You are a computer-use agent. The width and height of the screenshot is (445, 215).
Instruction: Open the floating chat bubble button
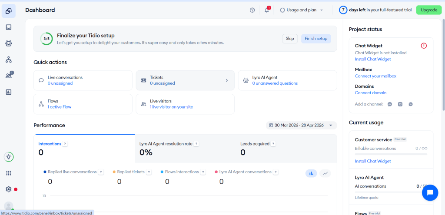(430, 192)
